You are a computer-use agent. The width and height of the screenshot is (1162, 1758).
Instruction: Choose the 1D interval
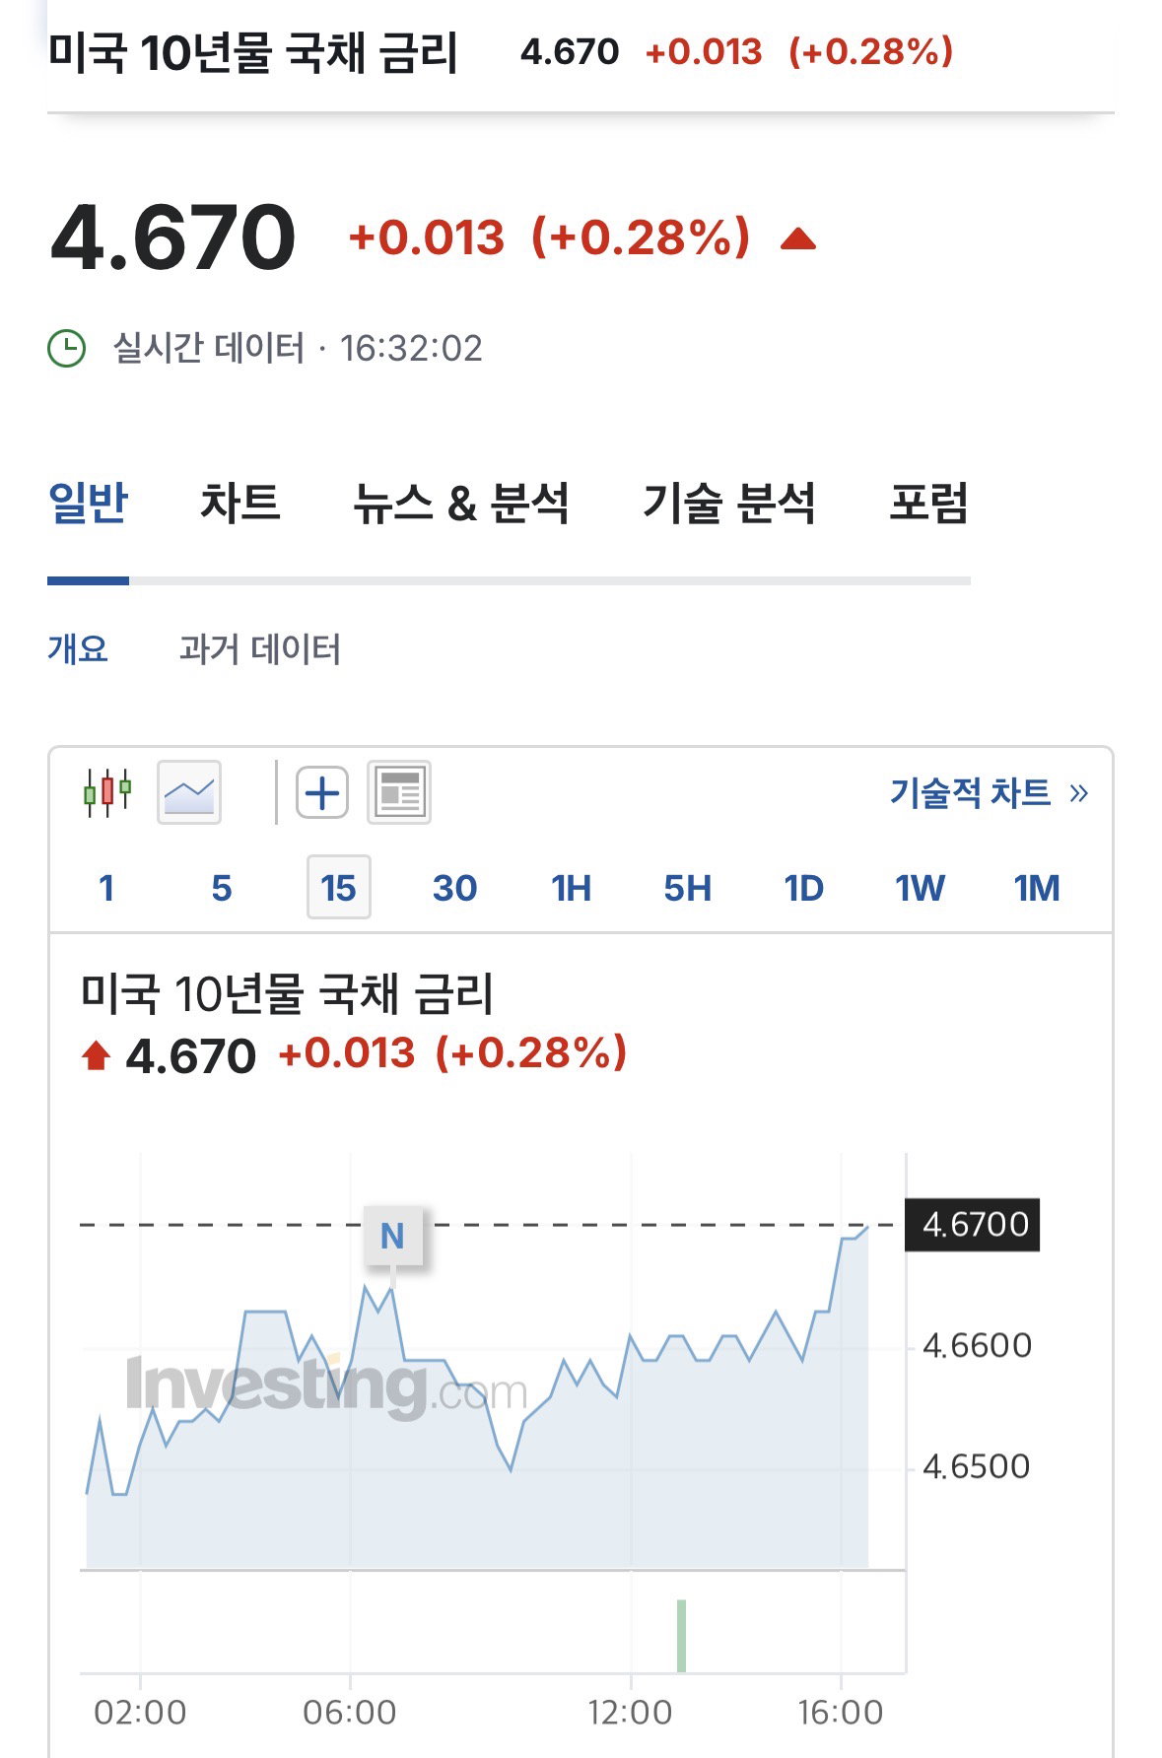pos(803,888)
